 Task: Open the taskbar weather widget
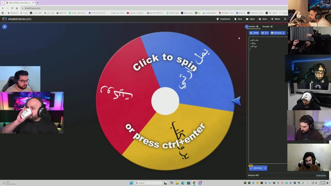click(x=9, y=183)
